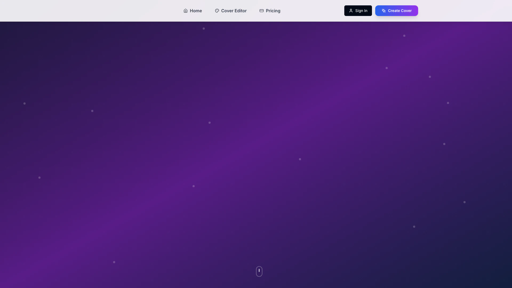Click the "Sign In" text label
This screenshot has width=512, height=288.
pyautogui.click(x=361, y=11)
